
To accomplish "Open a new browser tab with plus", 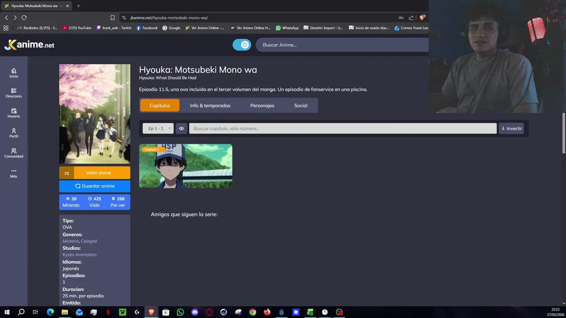I will click(x=78, y=6).
